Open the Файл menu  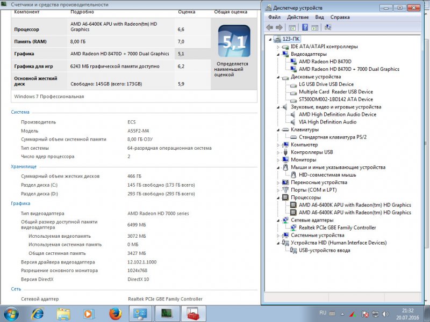pyautogui.click(x=274, y=17)
